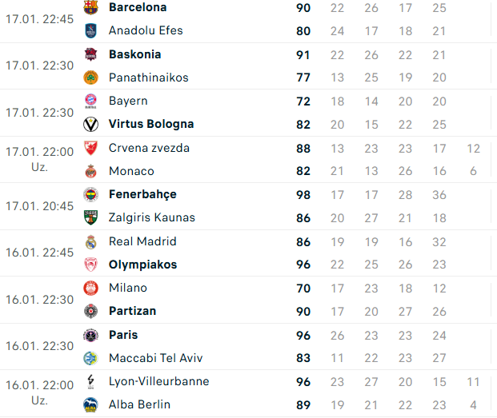Click the Fenerbahçe team crest
This screenshot has height=418, width=497.
pyautogui.click(x=90, y=194)
